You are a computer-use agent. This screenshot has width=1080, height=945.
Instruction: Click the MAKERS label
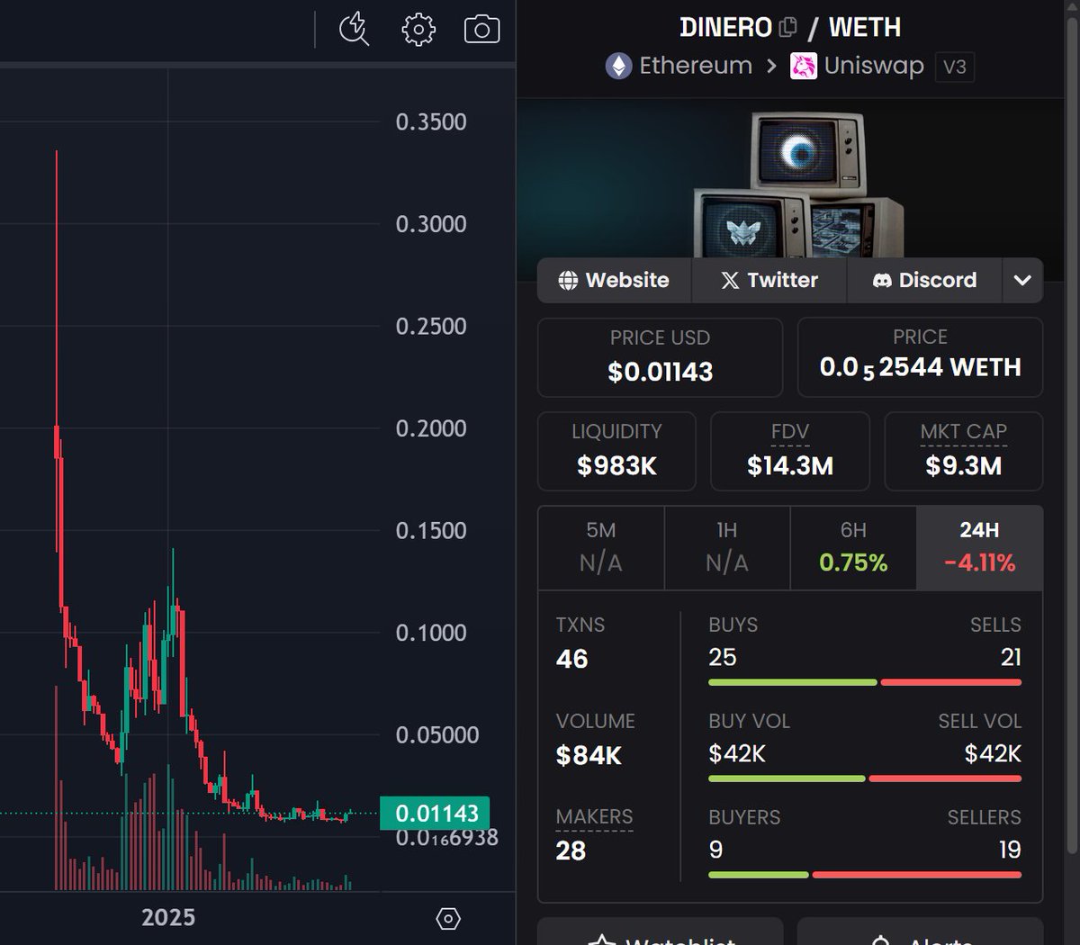[x=594, y=817]
